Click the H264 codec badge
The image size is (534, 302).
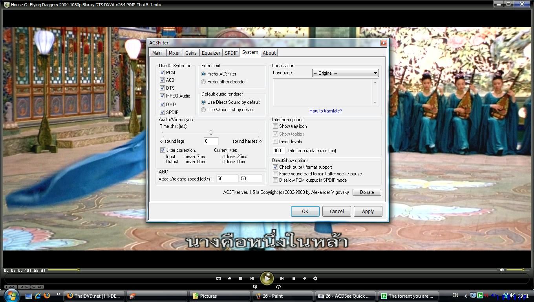point(11,287)
